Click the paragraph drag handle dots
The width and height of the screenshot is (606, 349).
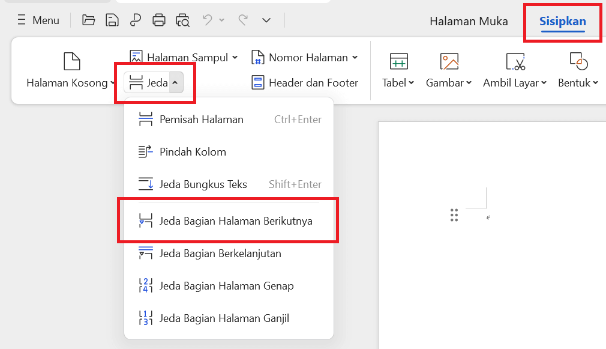tap(454, 216)
